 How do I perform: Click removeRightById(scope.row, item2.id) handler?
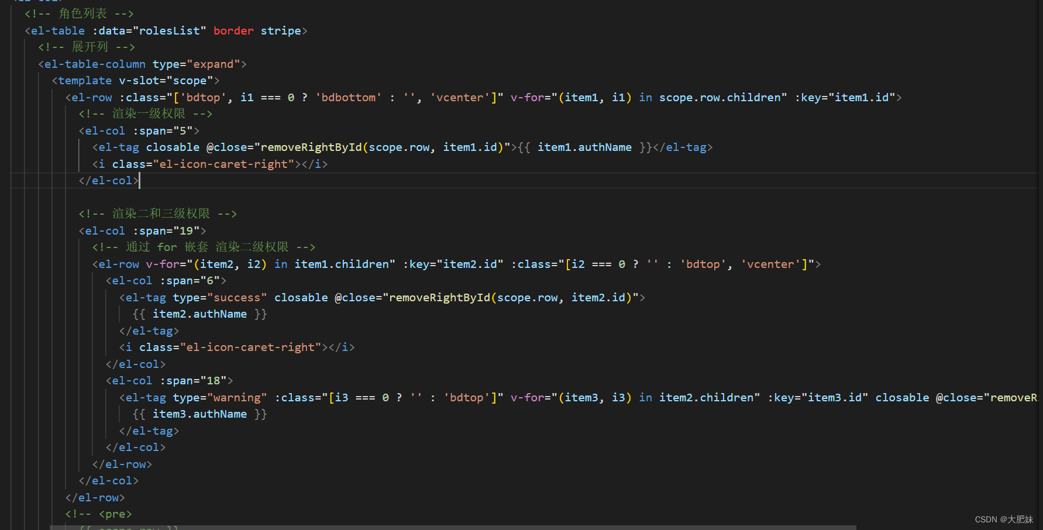[x=511, y=297]
